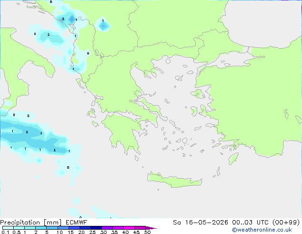The image size is (302, 234).
Task: Select the 20–25 mm dark blue swatch
Action: tap(85, 228)
